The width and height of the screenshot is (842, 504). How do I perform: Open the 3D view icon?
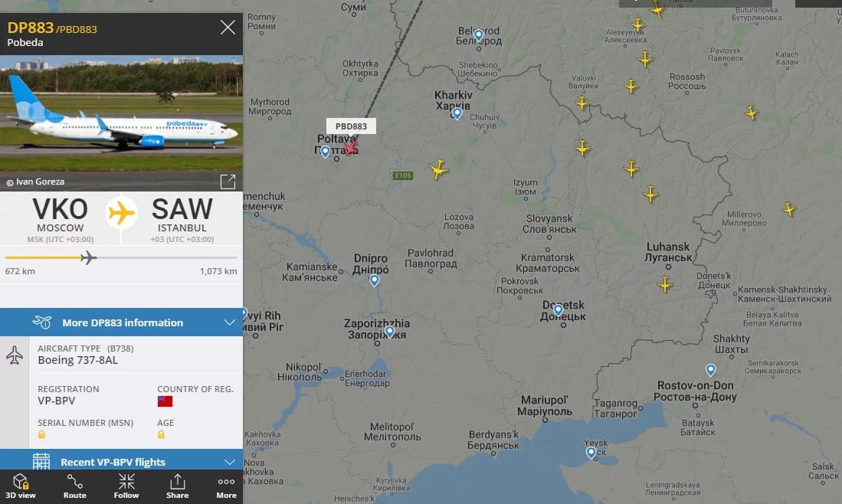pyautogui.click(x=21, y=486)
